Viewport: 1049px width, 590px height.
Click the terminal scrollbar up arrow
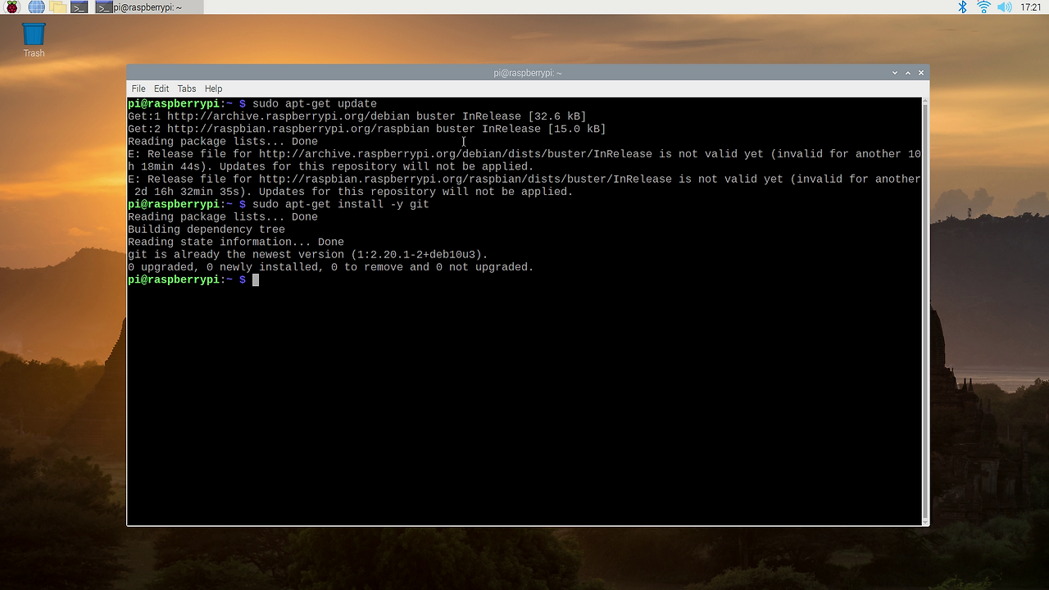[925, 102]
